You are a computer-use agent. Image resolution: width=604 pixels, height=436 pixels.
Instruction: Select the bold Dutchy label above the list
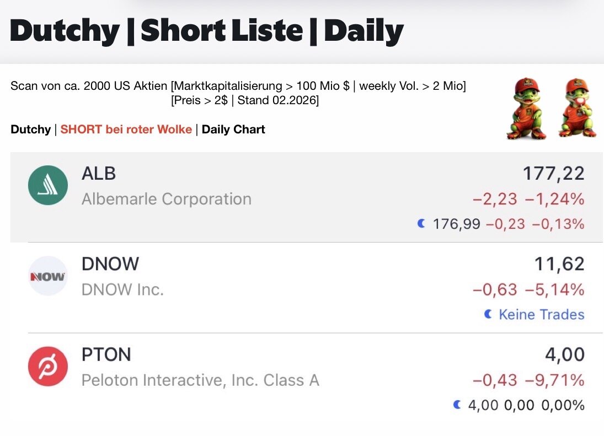(30, 130)
